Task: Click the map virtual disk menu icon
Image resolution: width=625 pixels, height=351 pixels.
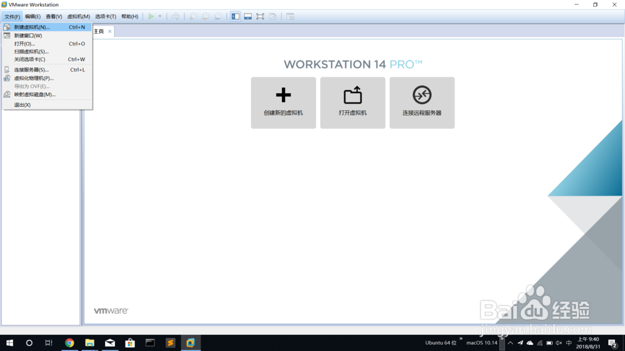Action: 7,95
